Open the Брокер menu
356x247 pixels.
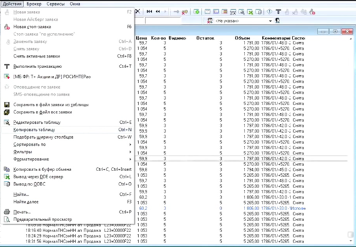click(34, 4)
